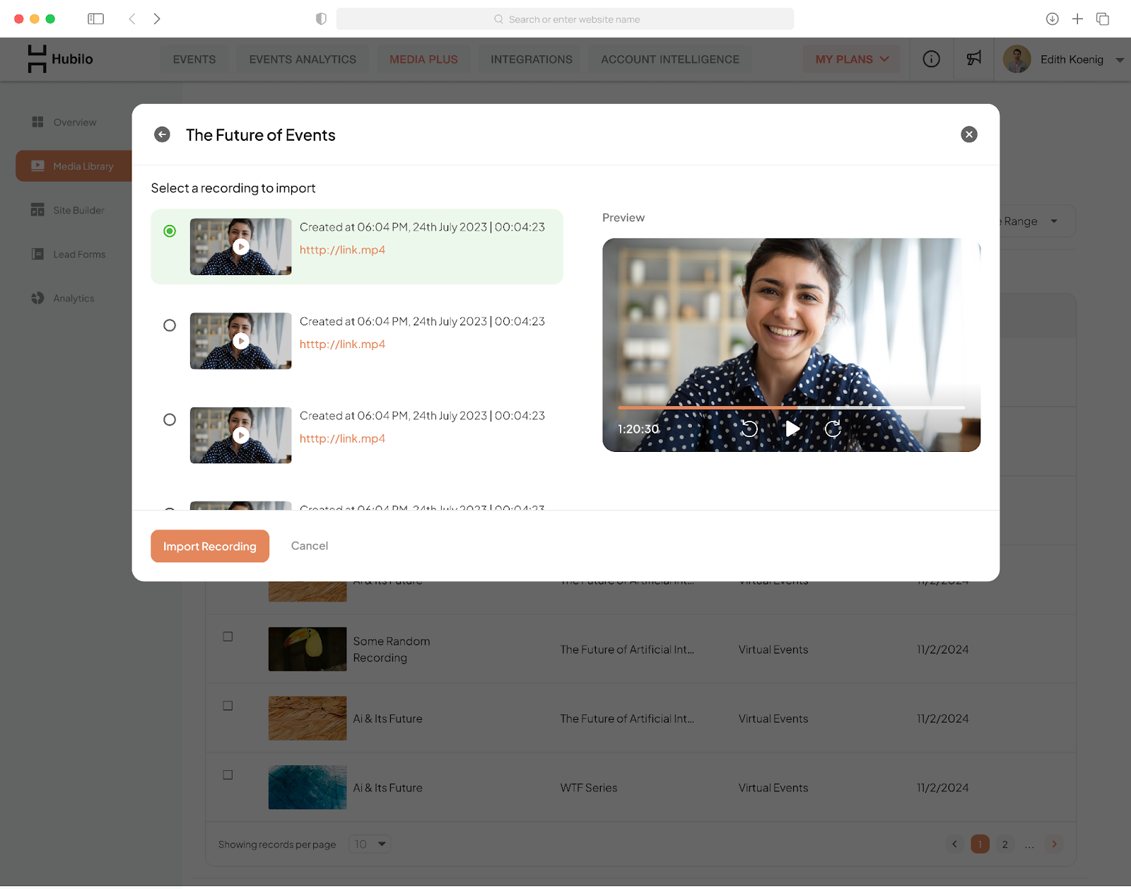The width and height of the screenshot is (1131, 889).
Task: Check the Some Random Recording row checkbox
Action: coord(228,637)
